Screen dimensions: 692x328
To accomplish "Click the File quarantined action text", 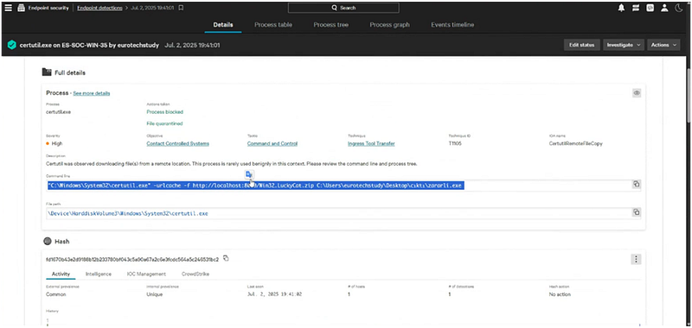I will point(164,123).
